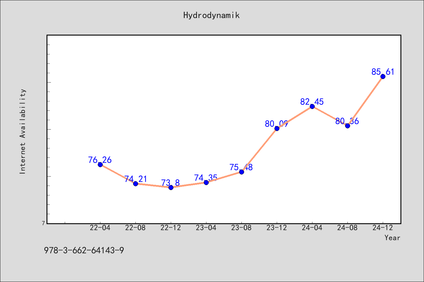
Task: Select the data point for 23-04
Action: 206,182
